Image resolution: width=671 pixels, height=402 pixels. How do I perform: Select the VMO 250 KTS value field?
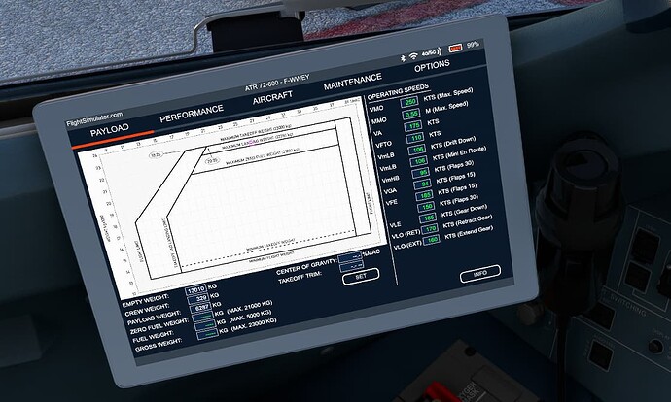point(409,102)
